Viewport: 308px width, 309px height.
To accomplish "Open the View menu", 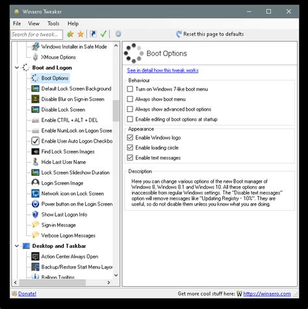I will point(34,23).
